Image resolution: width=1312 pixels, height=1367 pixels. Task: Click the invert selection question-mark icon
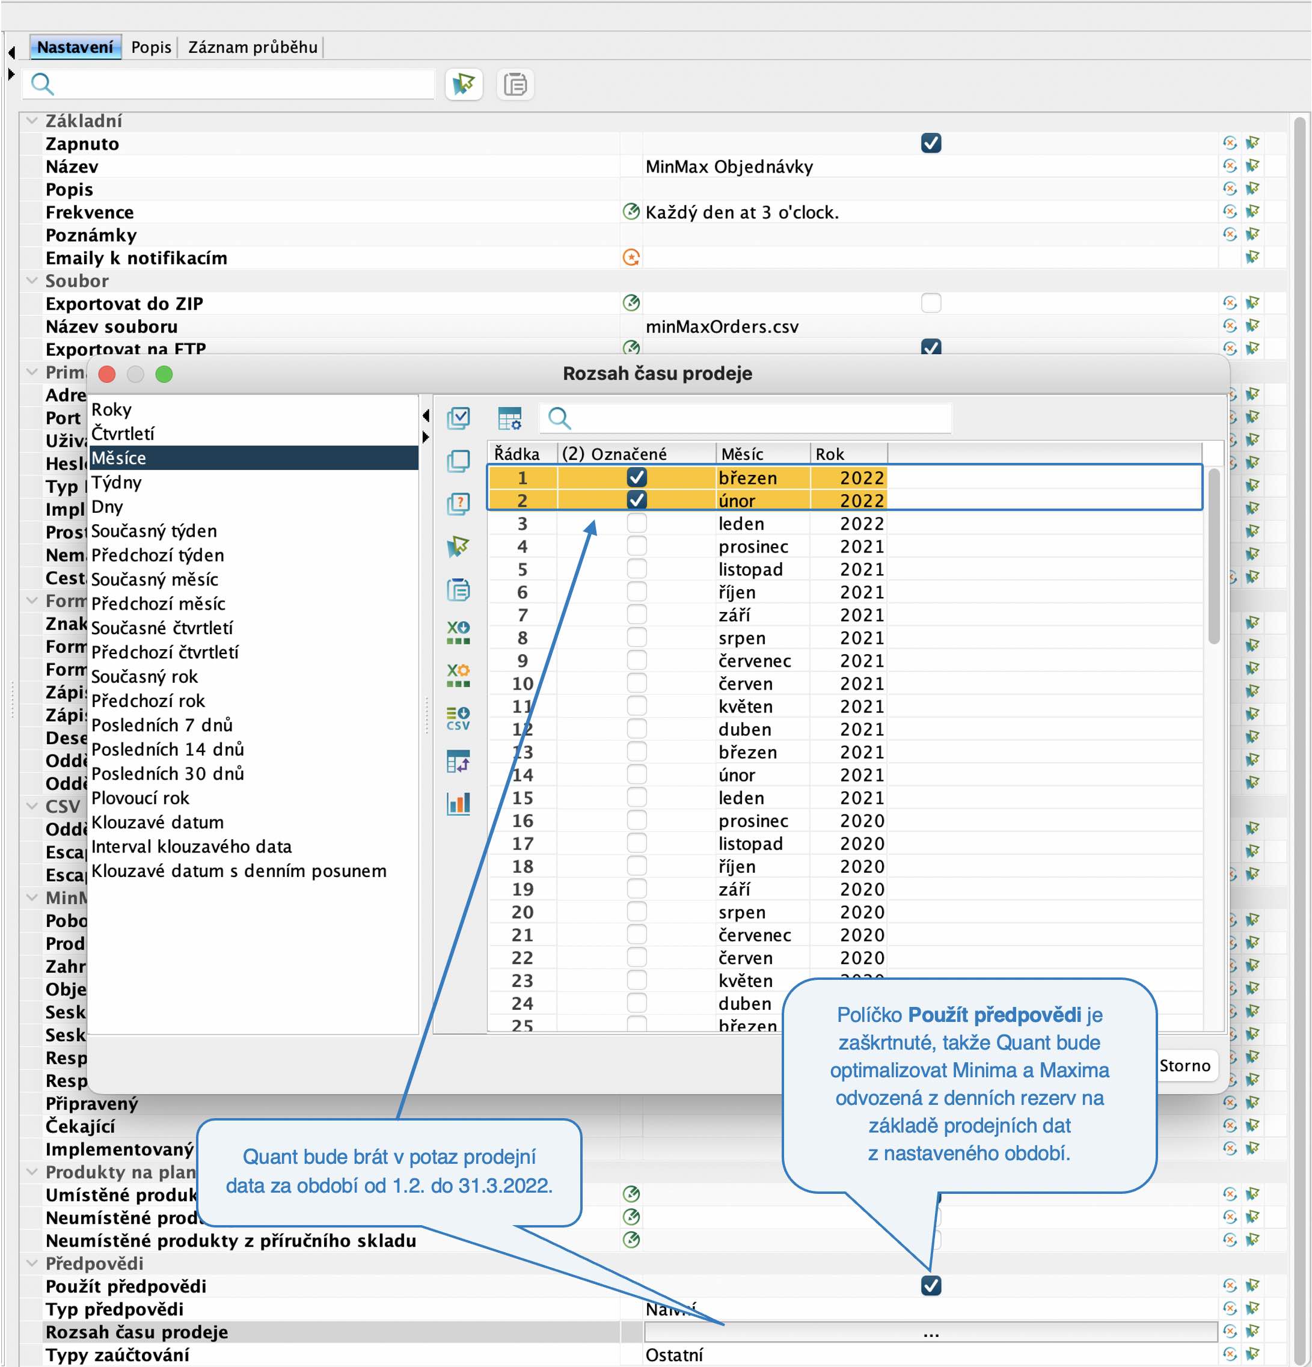pyautogui.click(x=458, y=504)
